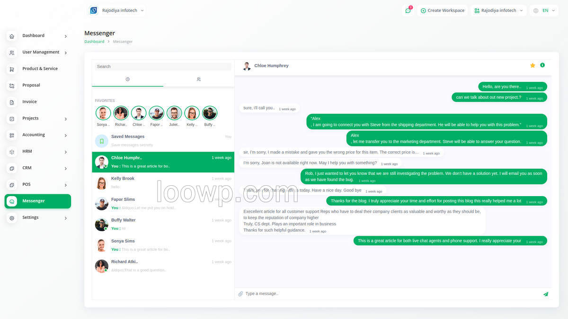Expand the Accounting submenu arrow
The height and width of the screenshot is (319, 568).
(x=66, y=136)
